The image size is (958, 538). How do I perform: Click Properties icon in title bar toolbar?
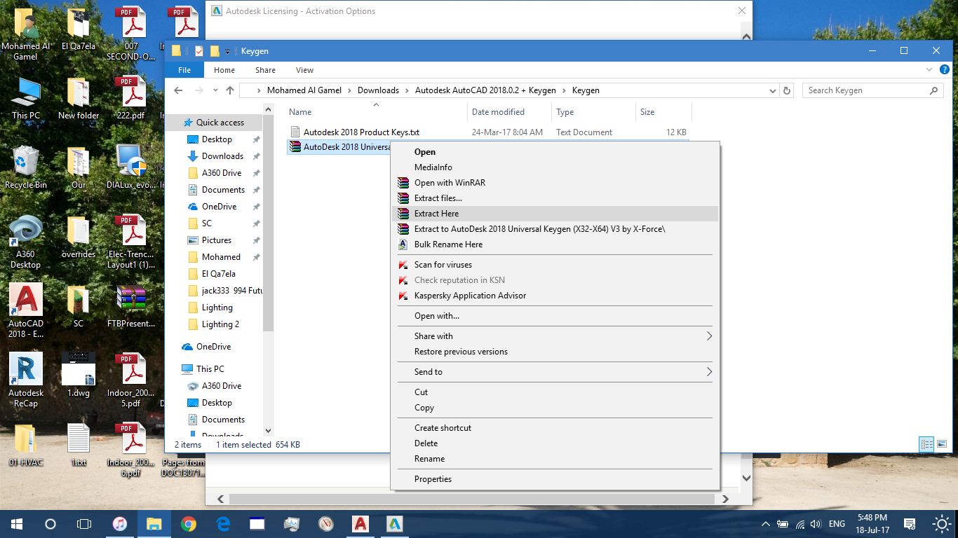coord(199,51)
